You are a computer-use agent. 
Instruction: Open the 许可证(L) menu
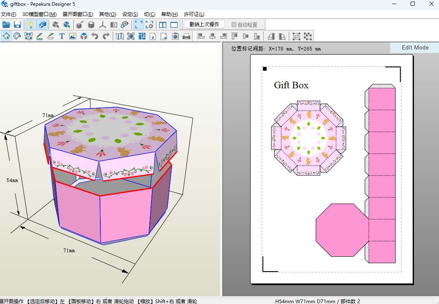click(x=194, y=14)
